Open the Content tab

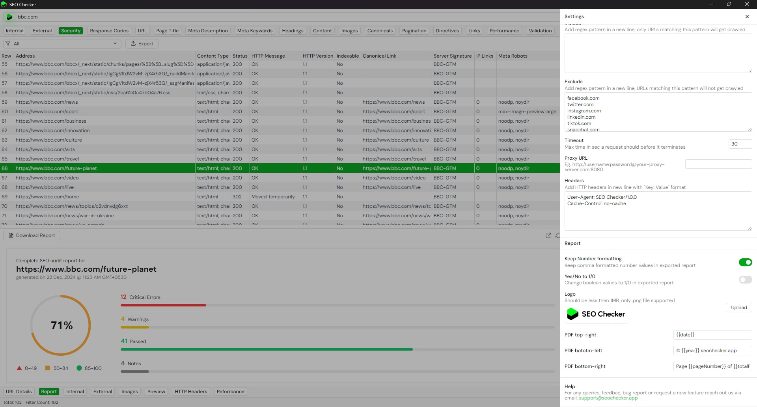click(x=323, y=31)
